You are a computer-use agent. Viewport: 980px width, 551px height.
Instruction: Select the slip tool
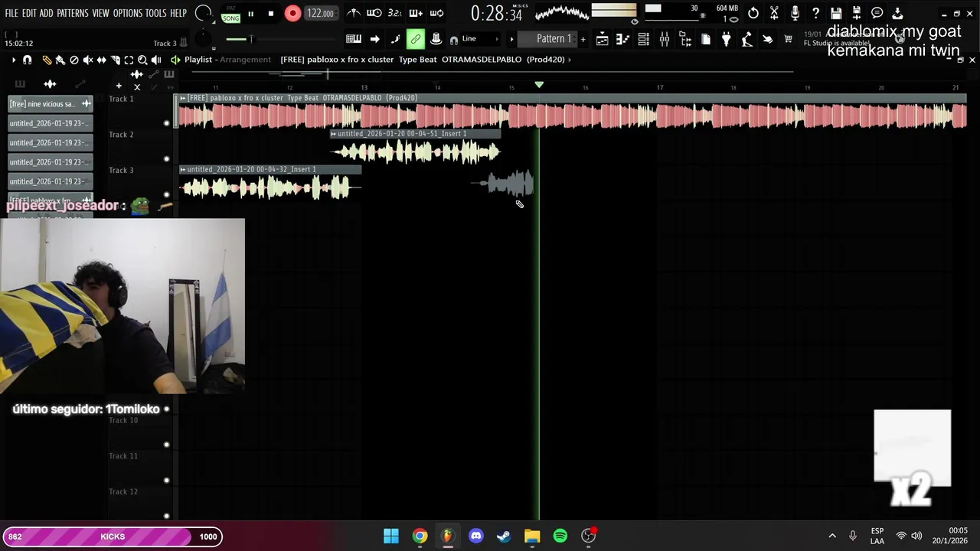pos(102,60)
